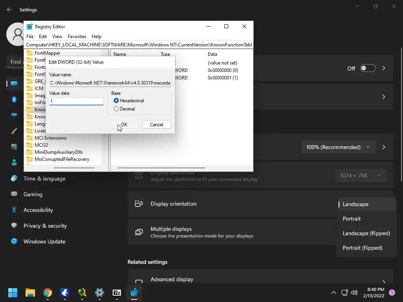Viewport: 403px width, 302px height.
Task: Click the Settings back arrow
Action: (x=9, y=9)
